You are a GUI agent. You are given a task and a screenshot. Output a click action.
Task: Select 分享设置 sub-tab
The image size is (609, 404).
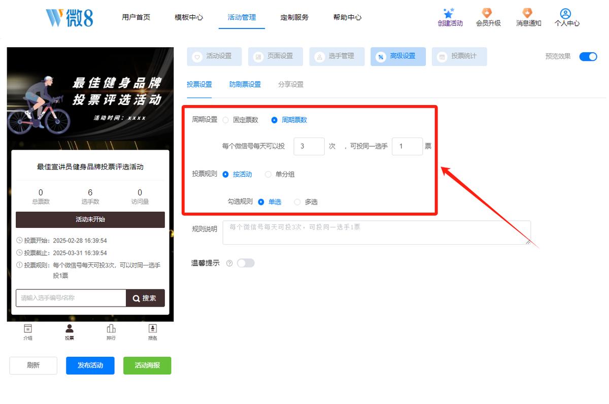point(291,84)
